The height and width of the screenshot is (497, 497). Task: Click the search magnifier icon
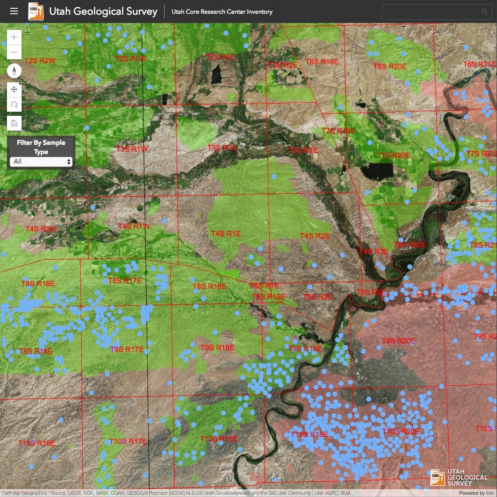click(484, 11)
